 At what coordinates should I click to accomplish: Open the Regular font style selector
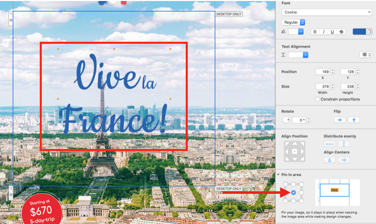(x=293, y=22)
